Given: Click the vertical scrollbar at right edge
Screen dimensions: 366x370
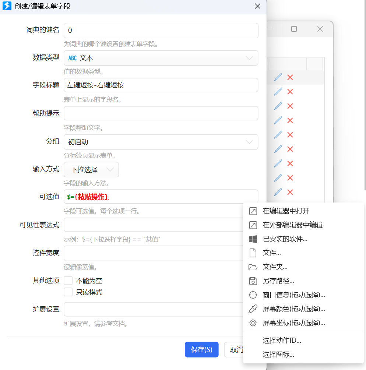Looking at the screenshot, I should [x=365, y=94].
